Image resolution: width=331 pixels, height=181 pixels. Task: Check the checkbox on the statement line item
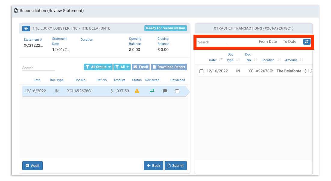pyautogui.click(x=177, y=91)
